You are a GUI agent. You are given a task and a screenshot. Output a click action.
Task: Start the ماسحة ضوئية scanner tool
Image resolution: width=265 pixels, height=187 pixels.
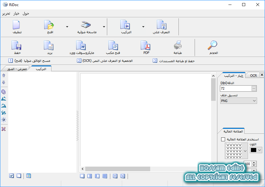pyautogui.click(x=86, y=25)
